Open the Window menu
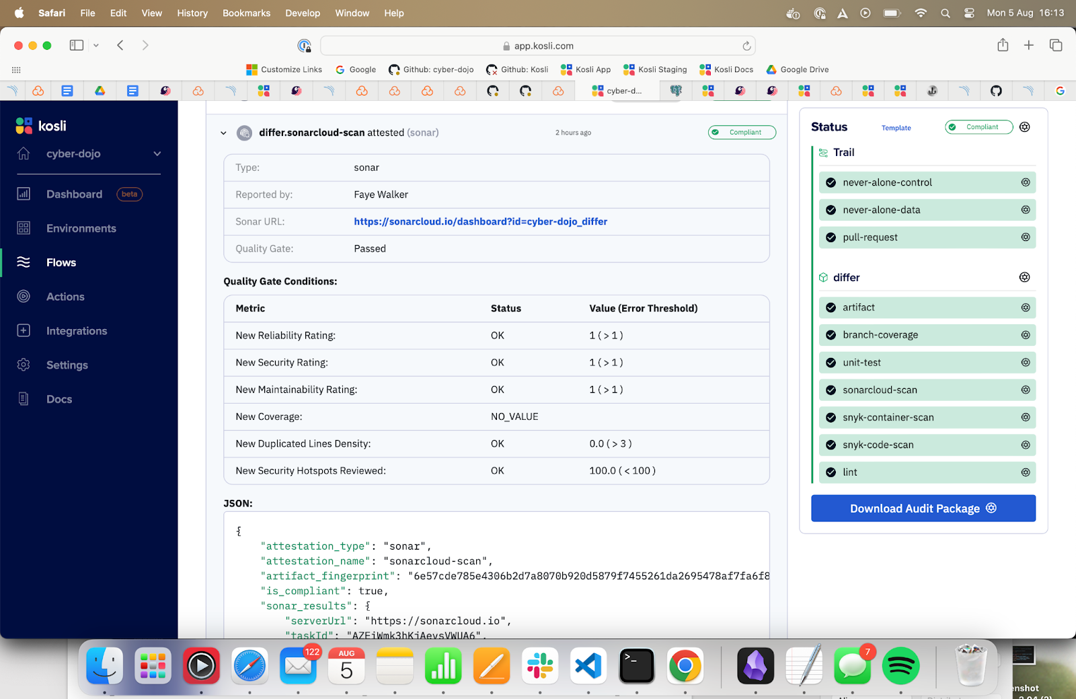1076x699 pixels. tap(352, 13)
